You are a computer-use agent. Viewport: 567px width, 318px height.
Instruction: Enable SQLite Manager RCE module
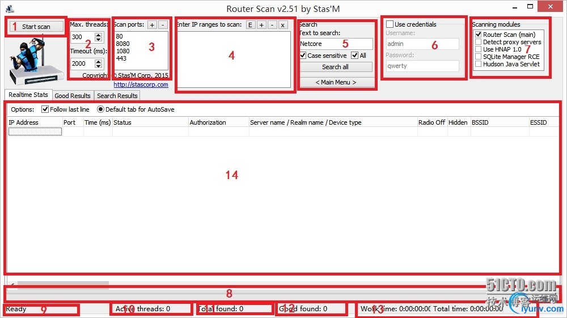(x=479, y=57)
